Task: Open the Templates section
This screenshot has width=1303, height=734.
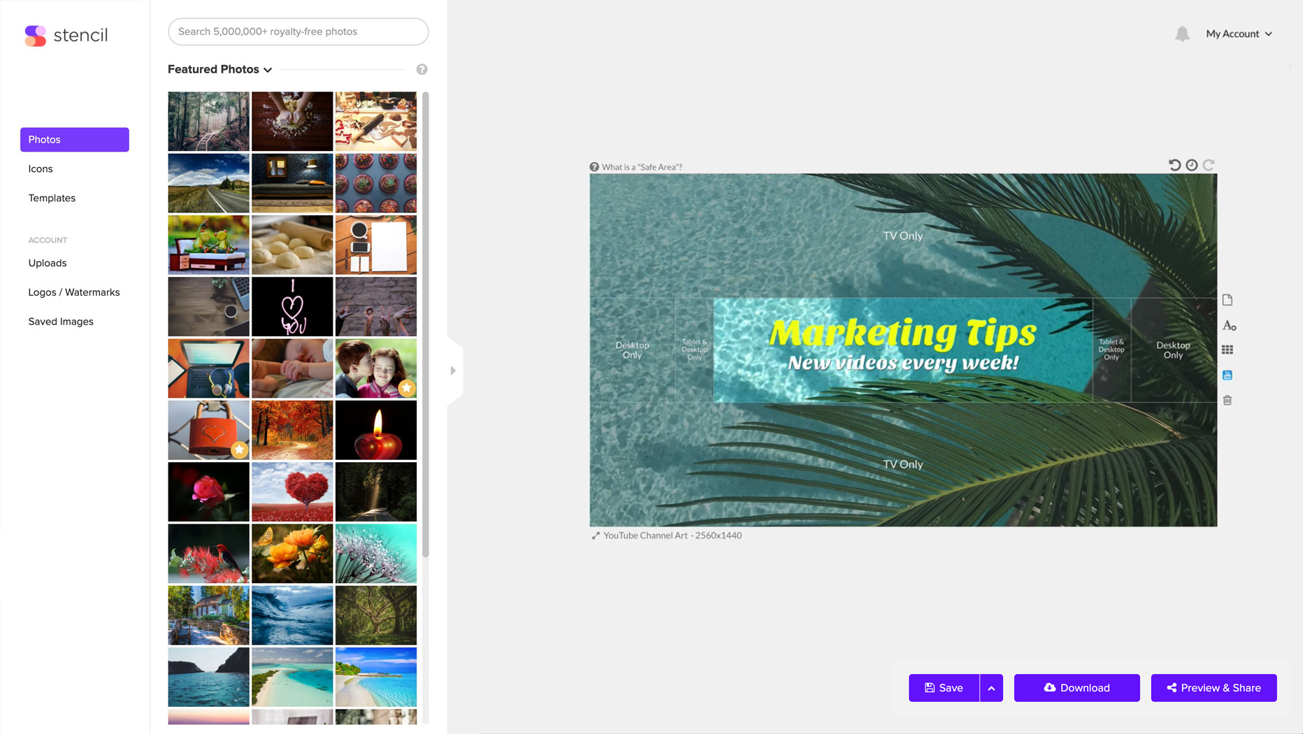Action: click(52, 199)
